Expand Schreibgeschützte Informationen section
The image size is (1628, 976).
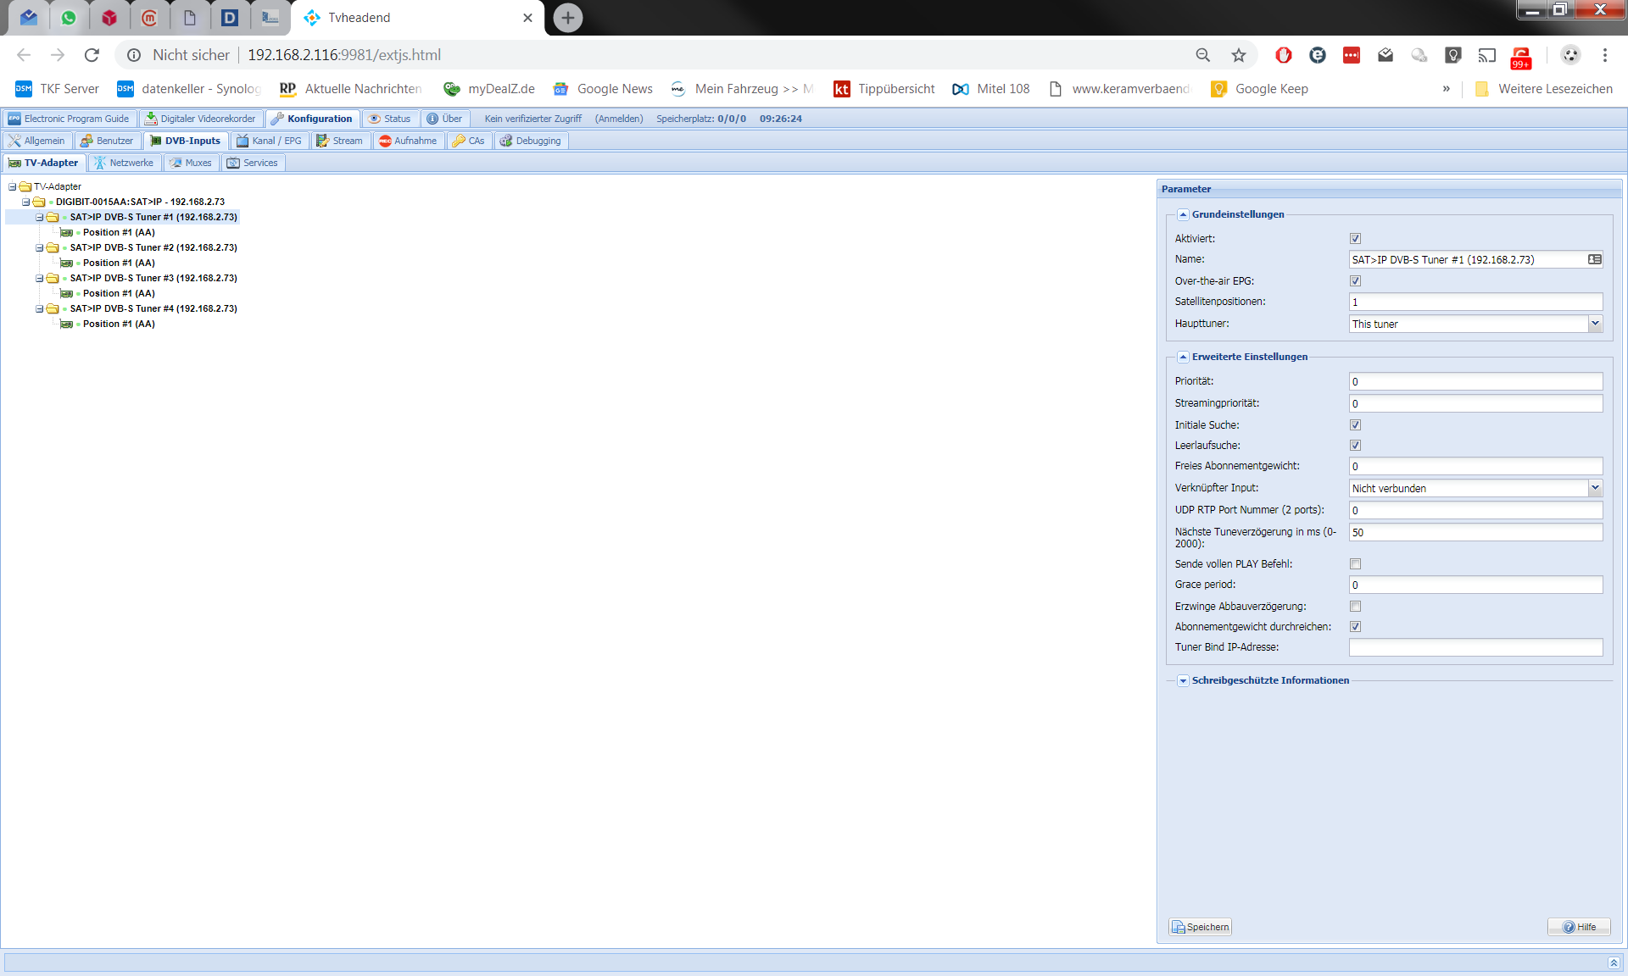(x=1183, y=680)
